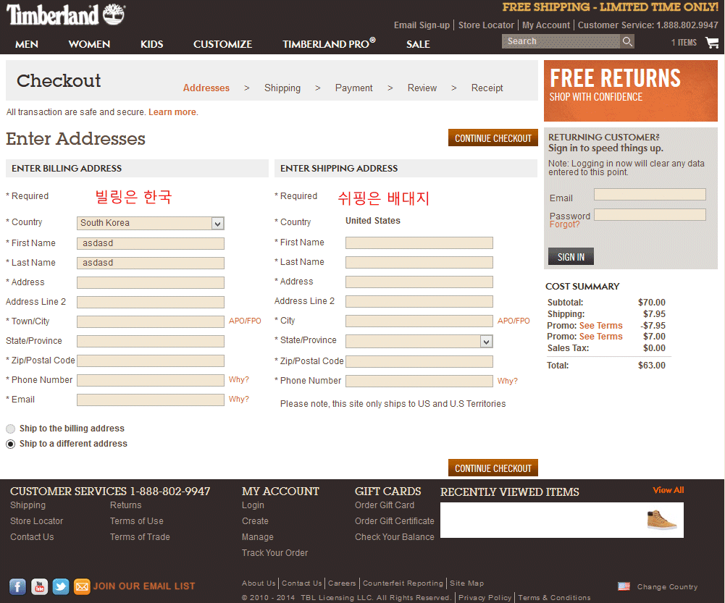Screen dimensions: 725x603
Task: Open the YouTube icon link
Action: (x=39, y=586)
